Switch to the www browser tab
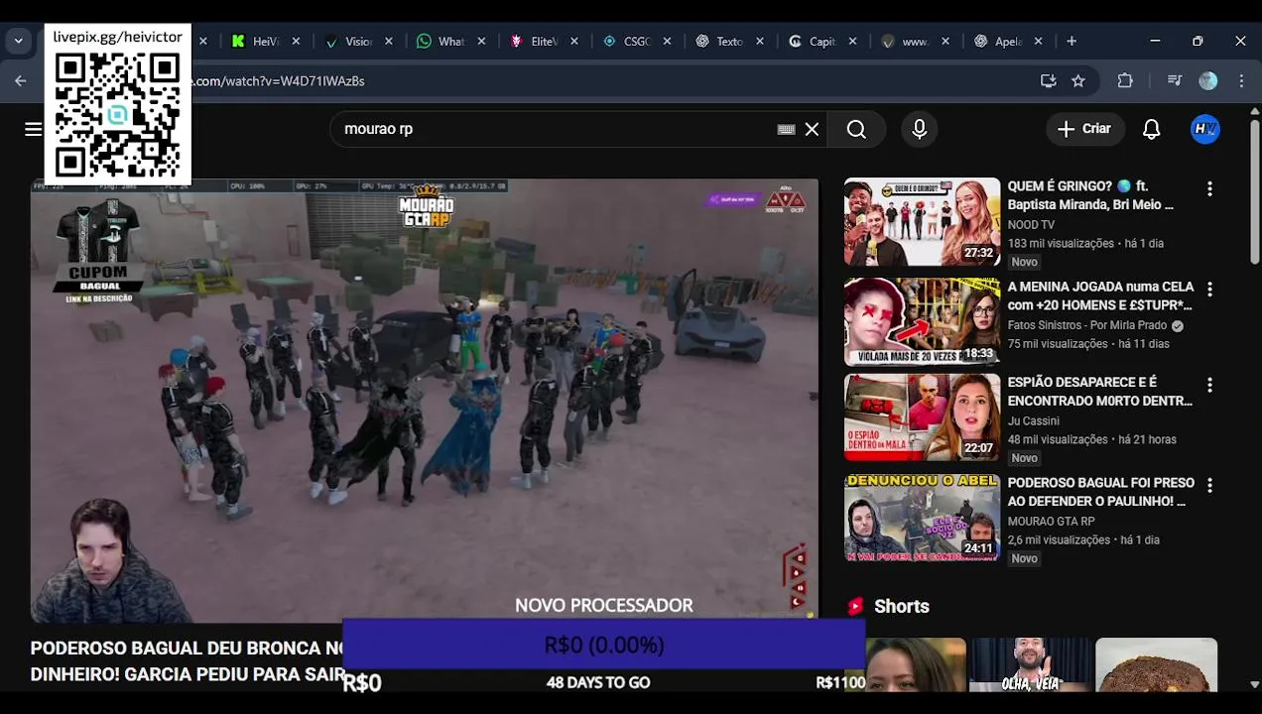Image resolution: width=1262 pixels, height=714 pixels. click(905, 42)
